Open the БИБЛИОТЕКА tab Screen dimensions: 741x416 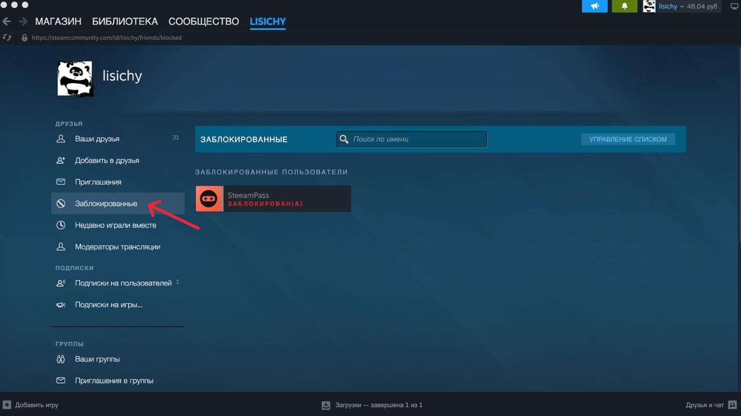point(124,21)
